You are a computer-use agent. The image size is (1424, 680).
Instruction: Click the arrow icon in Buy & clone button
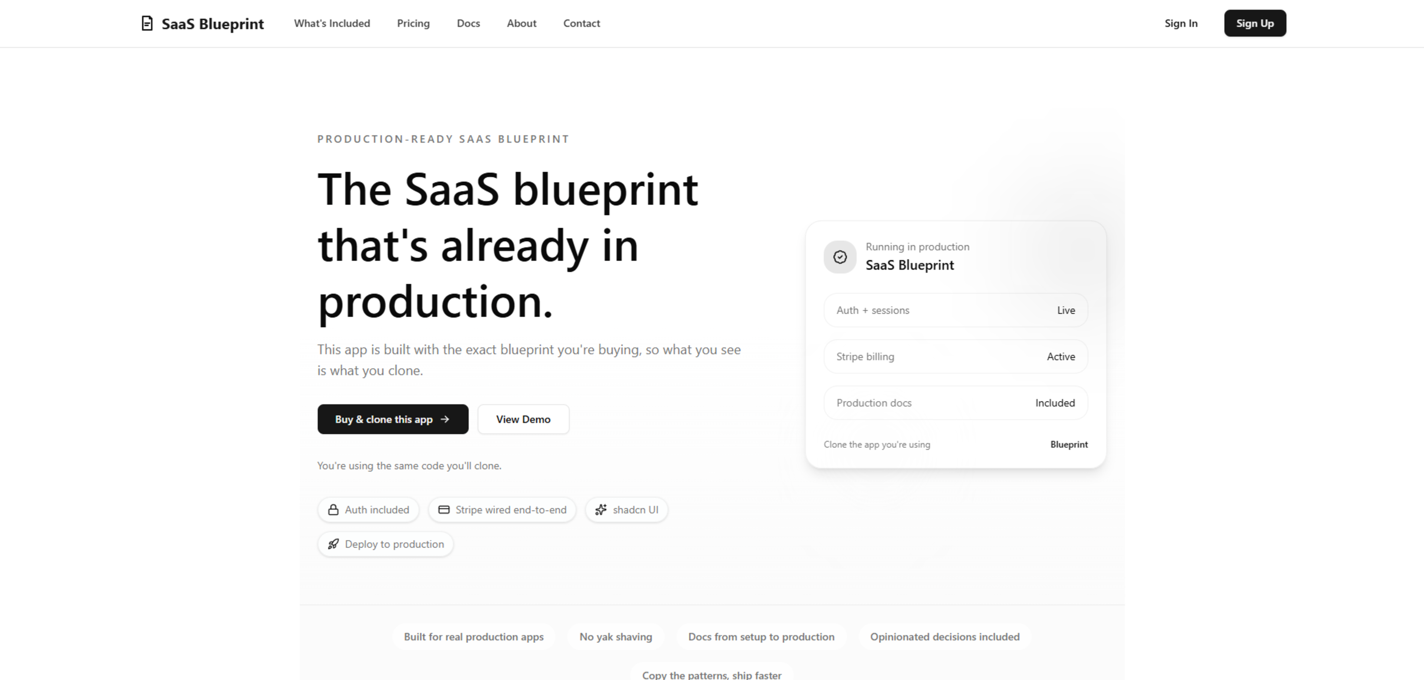coord(445,419)
